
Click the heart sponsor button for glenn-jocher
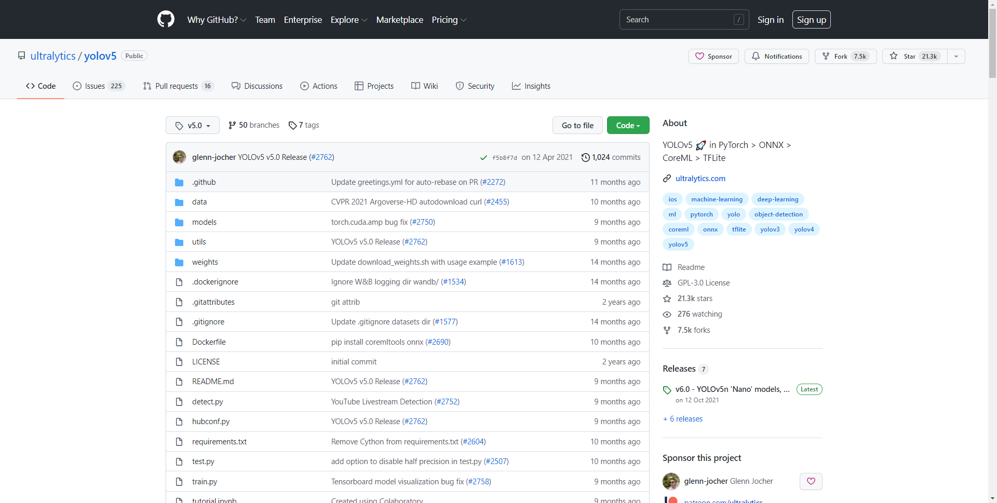tap(811, 481)
